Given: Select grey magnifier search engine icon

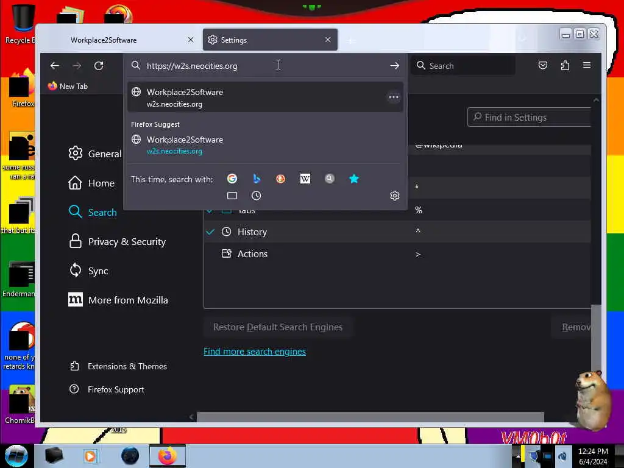Looking at the screenshot, I should click(330, 179).
